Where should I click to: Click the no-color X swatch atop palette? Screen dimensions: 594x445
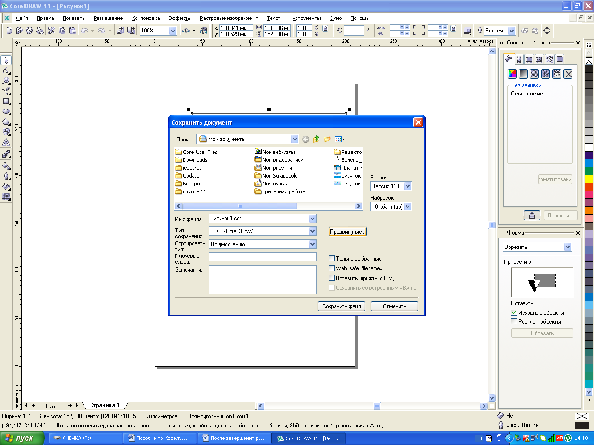tap(589, 61)
